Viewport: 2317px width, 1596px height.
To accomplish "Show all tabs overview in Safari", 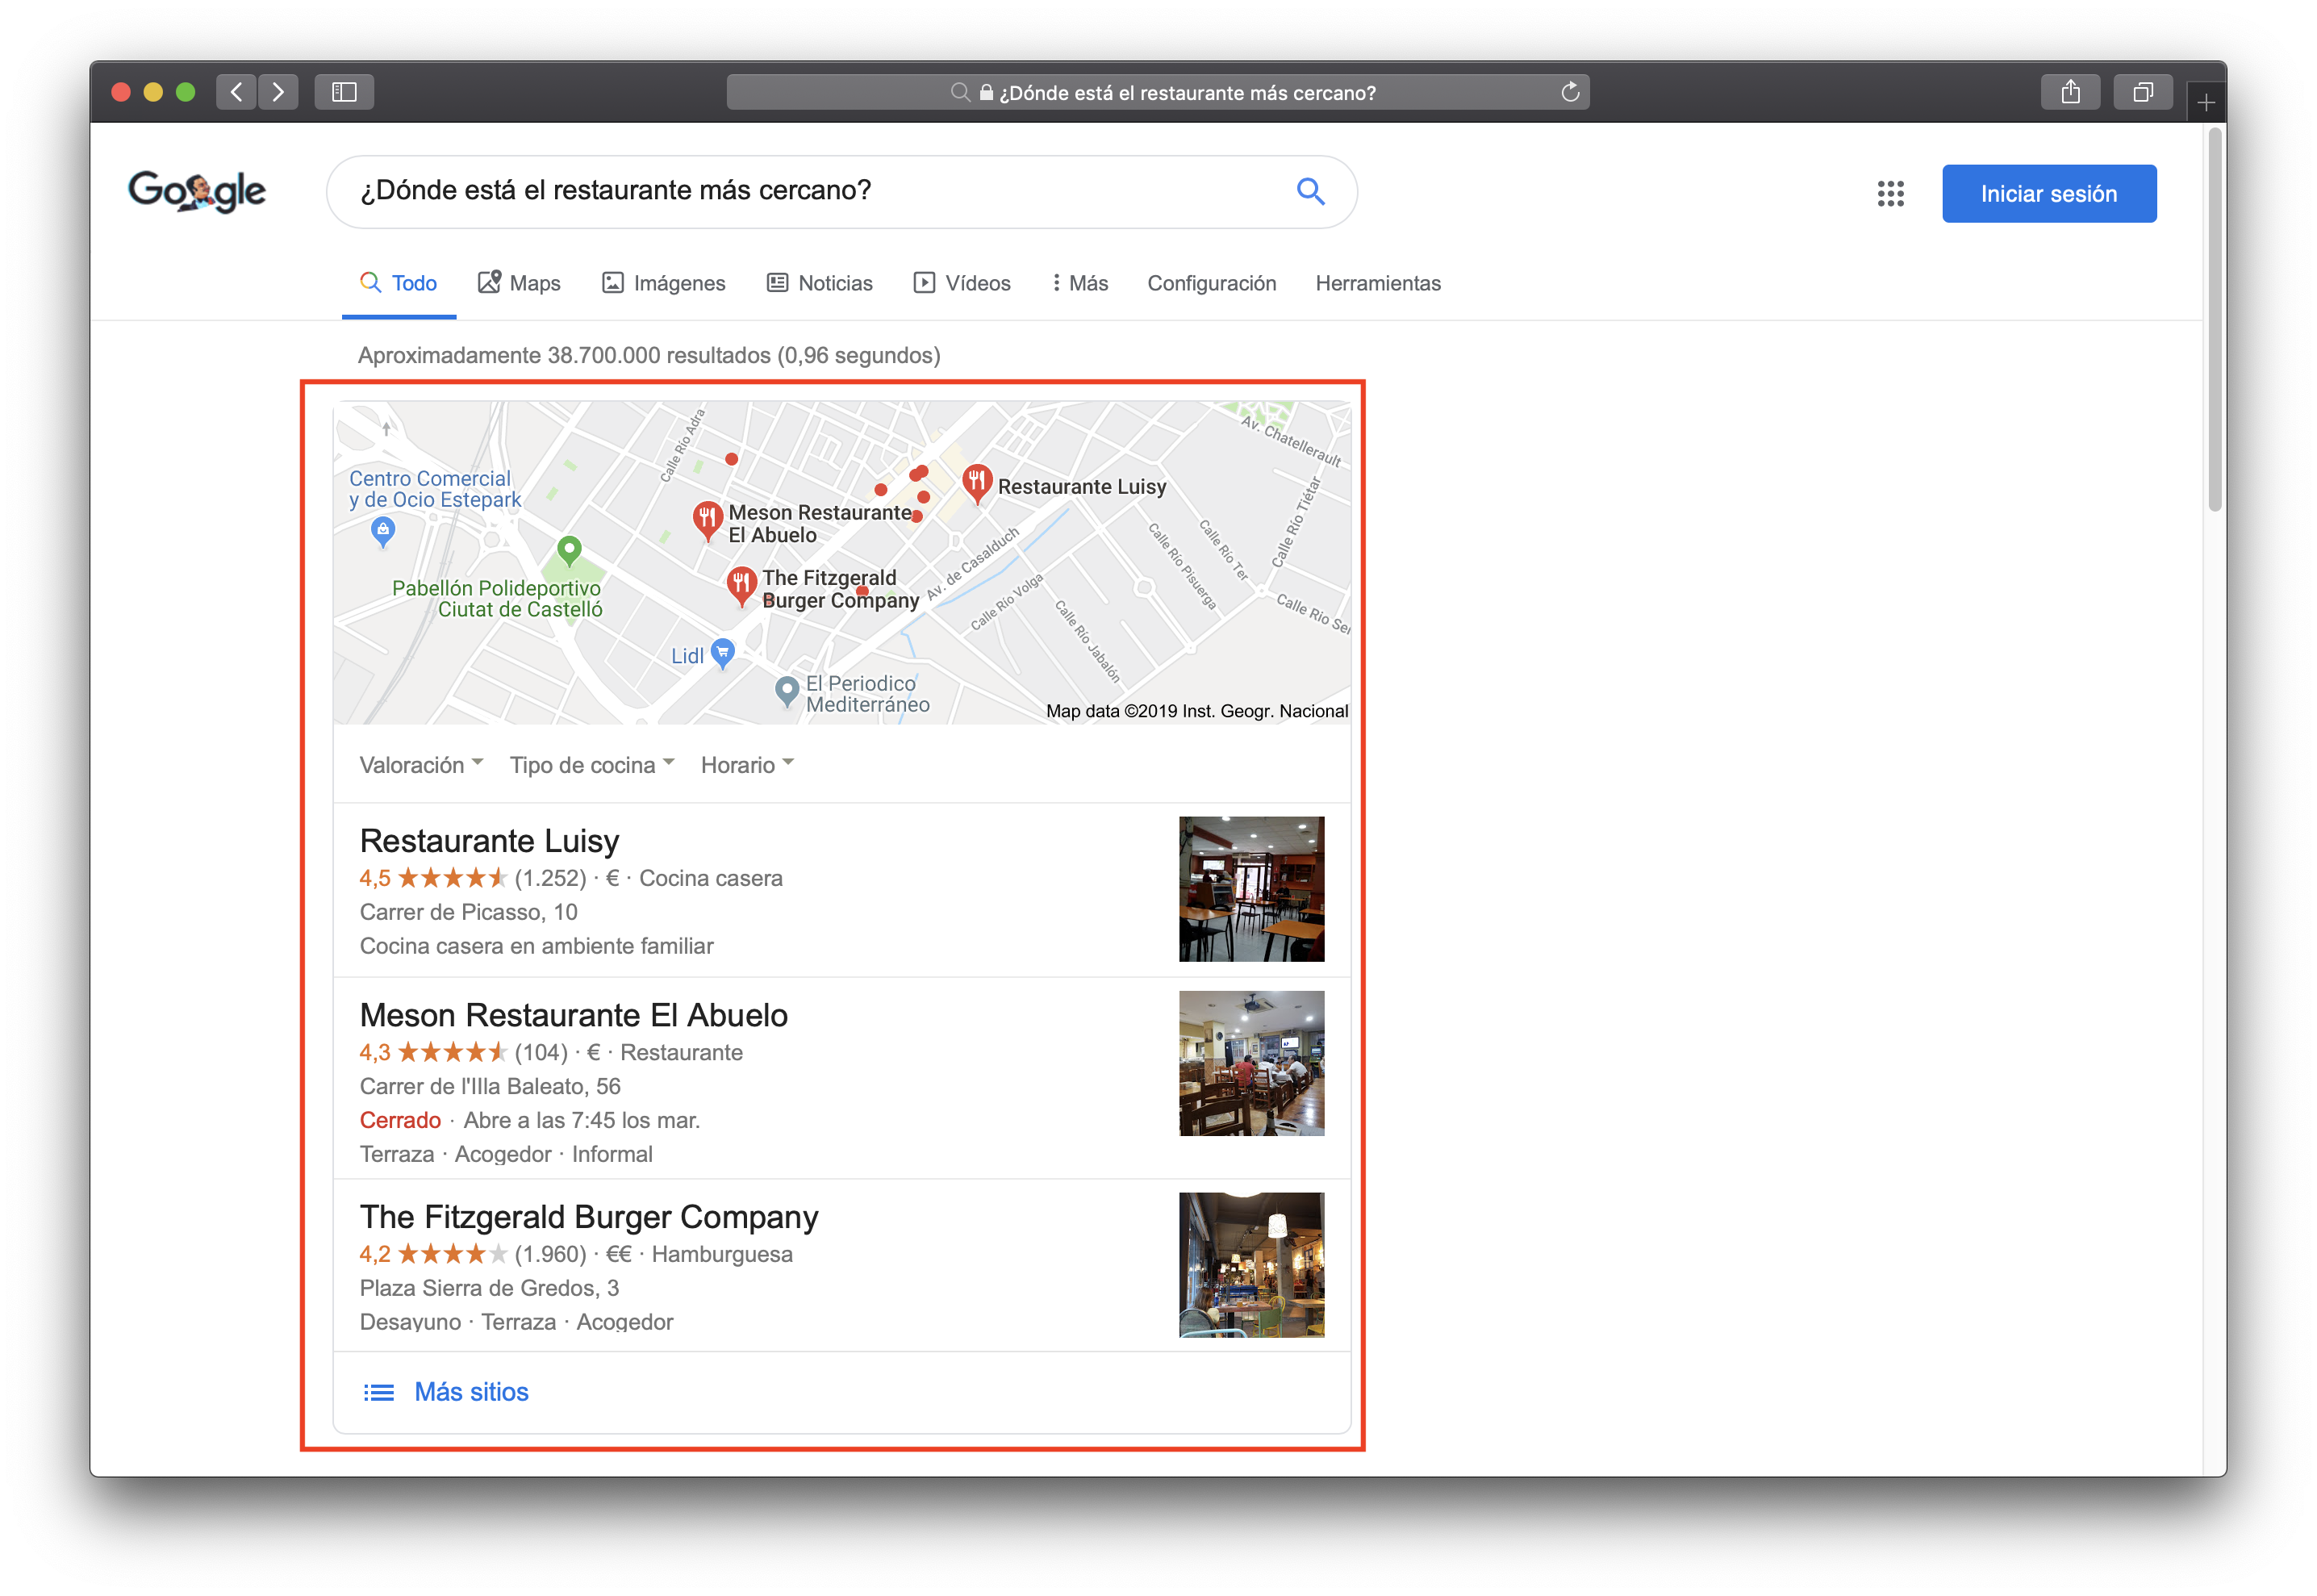I will point(2142,92).
